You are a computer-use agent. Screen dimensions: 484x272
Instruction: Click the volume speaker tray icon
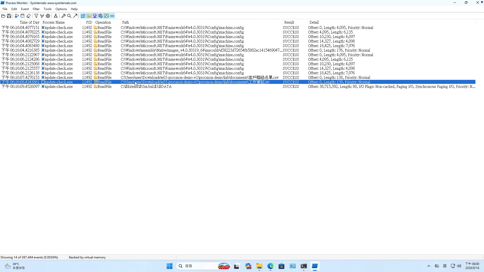point(459,266)
